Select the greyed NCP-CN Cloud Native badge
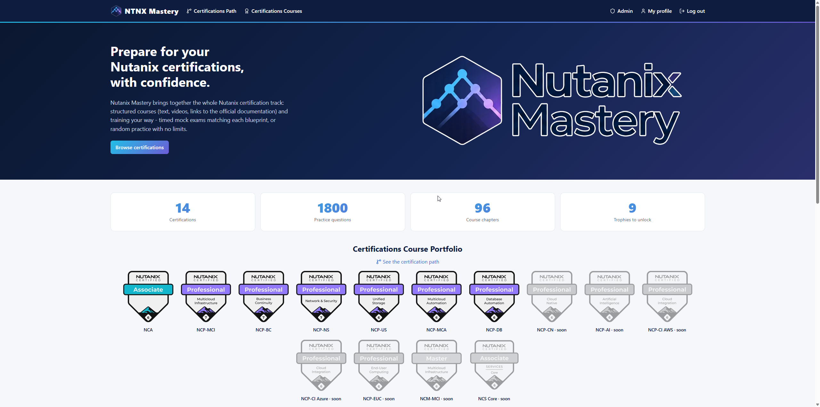The image size is (820, 407). (x=552, y=297)
